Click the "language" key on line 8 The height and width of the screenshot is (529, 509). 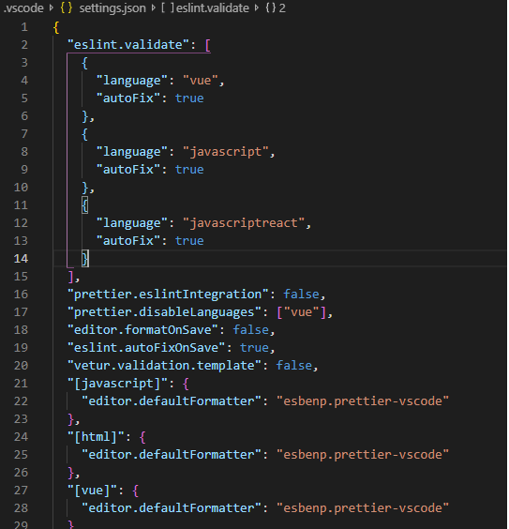point(132,152)
